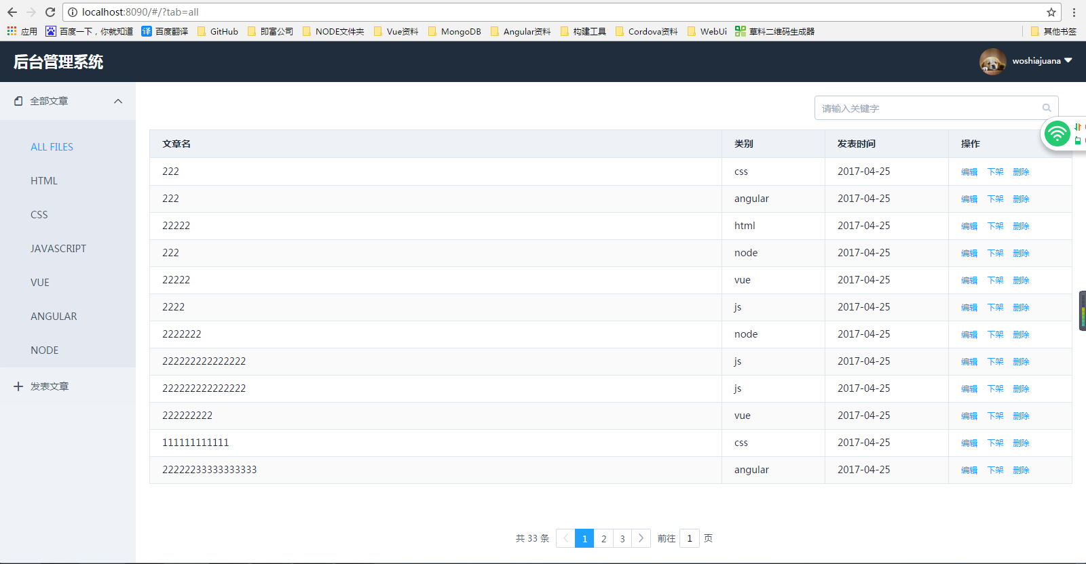This screenshot has width=1086, height=564.
Task: Click 下架 for the 22222 vue article
Action: (995, 281)
